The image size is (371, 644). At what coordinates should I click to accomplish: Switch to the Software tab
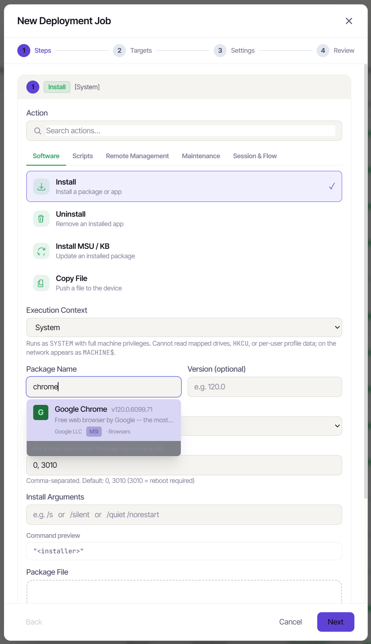[46, 156]
